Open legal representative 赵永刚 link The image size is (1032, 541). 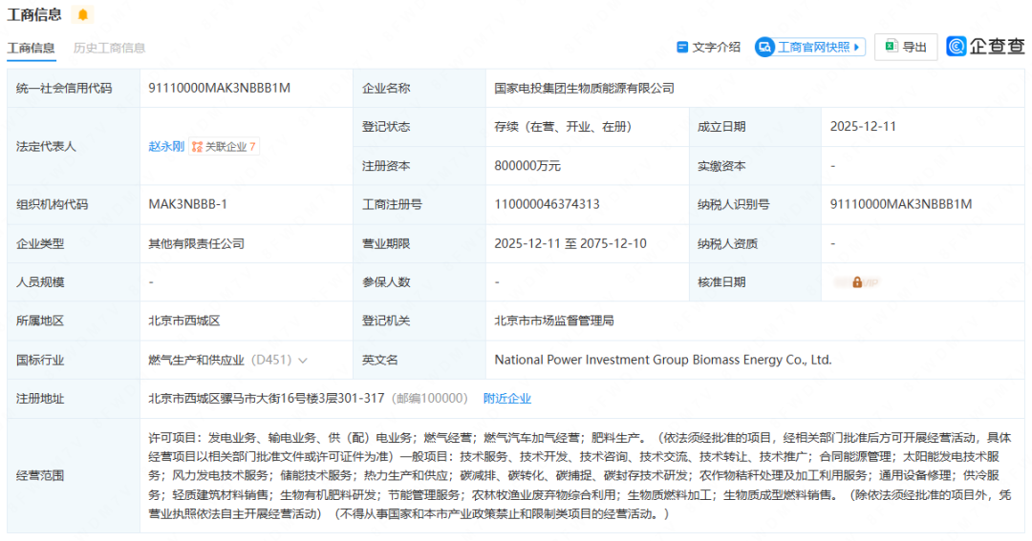pyautogui.click(x=166, y=147)
